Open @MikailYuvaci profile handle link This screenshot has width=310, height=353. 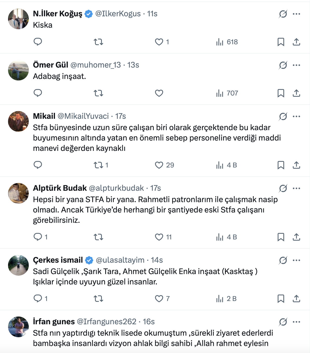point(83,116)
